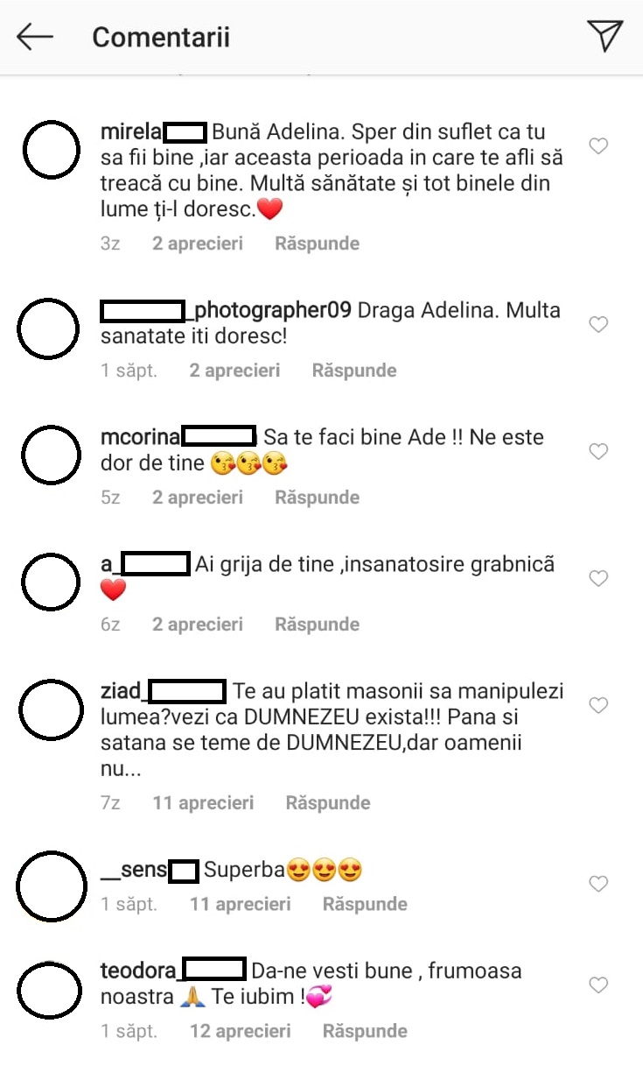The image size is (643, 1066).
Task: Open direct messages via paper plane icon
Action: point(605,35)
